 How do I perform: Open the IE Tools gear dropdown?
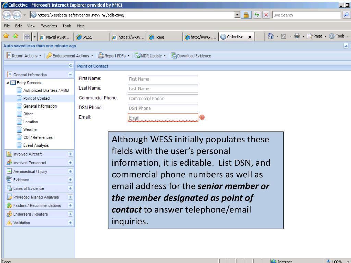click(x=338, y=36)
